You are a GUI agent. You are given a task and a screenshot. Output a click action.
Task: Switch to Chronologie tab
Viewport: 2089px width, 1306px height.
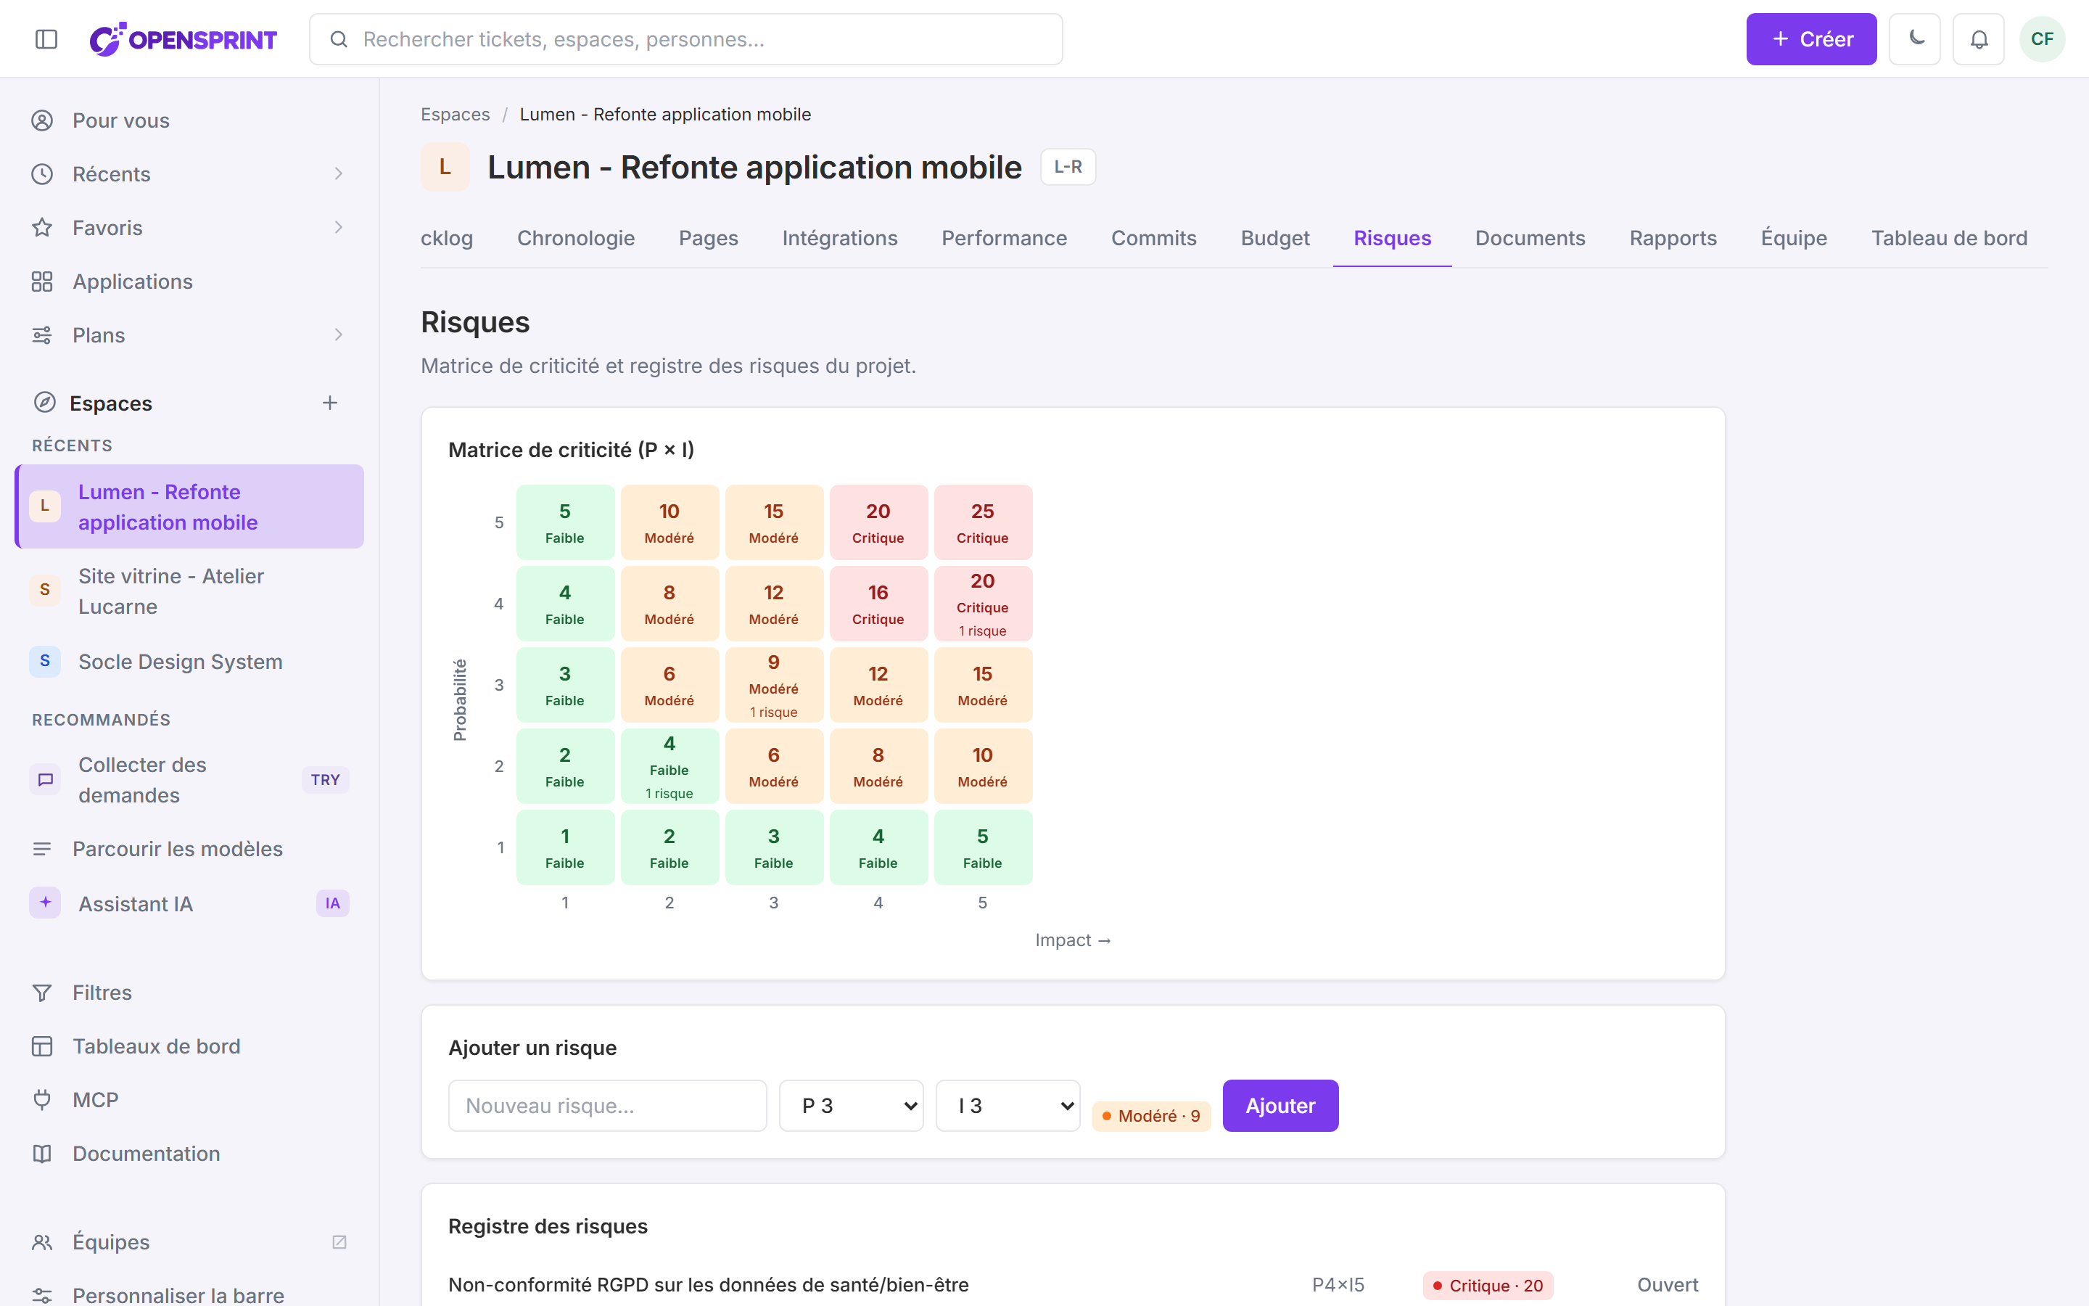(x=576, y=237)
